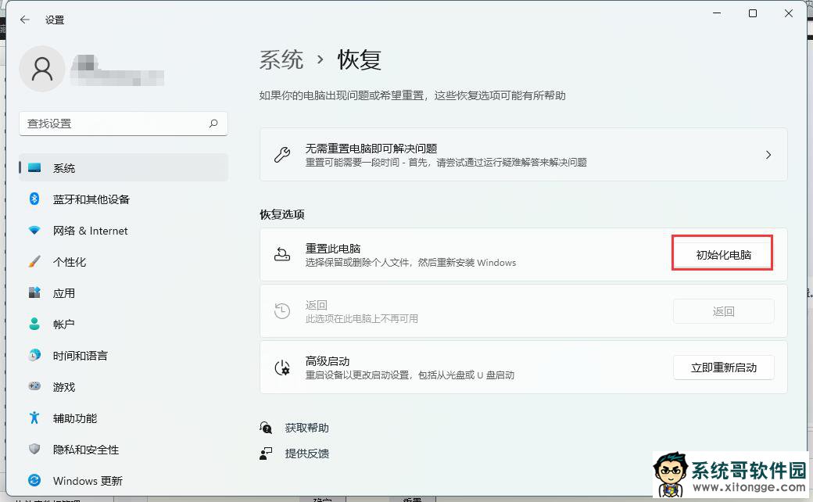
Task: Click the network Wi-Fi icon in sidebar
Action: 34,230
